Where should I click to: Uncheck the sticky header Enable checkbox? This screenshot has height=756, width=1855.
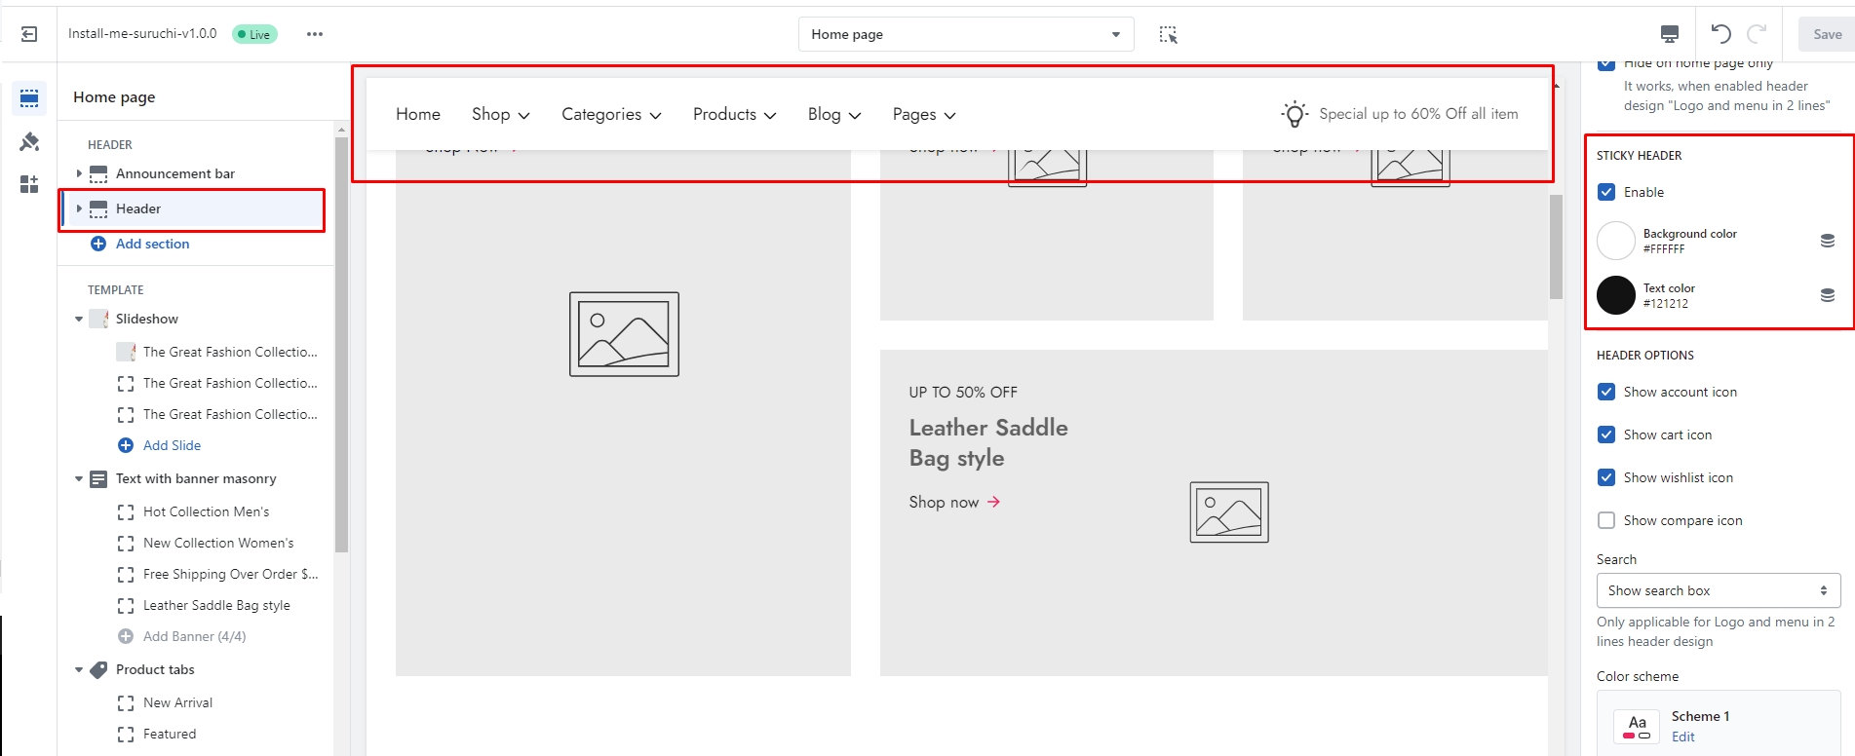tap(1606, 192)
